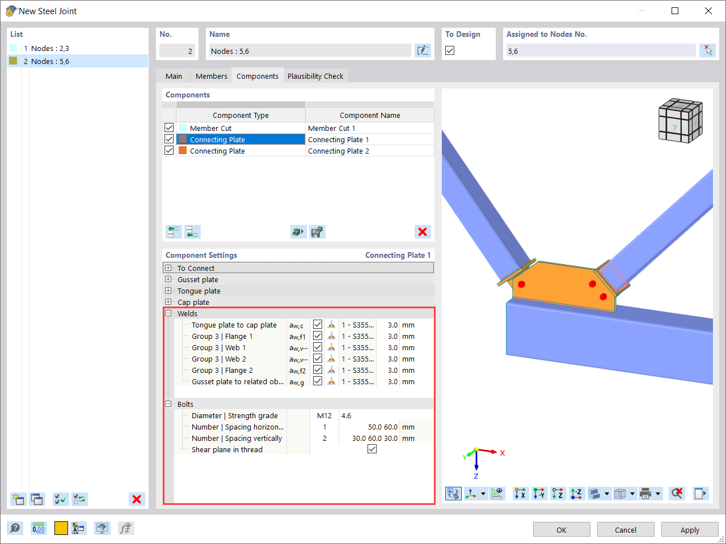Open the Plausibility Check tab
The height and width of the screenshot is (544, 726).
tap(315, 75)
